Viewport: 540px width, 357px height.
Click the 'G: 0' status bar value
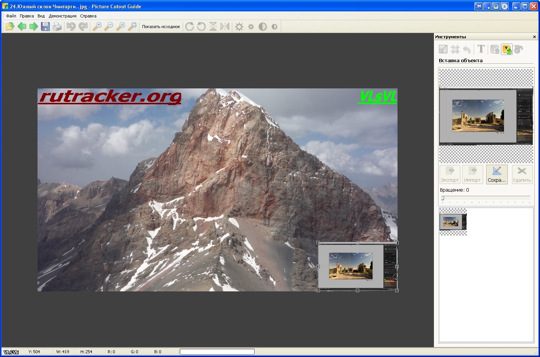click(x=135, y=352)
